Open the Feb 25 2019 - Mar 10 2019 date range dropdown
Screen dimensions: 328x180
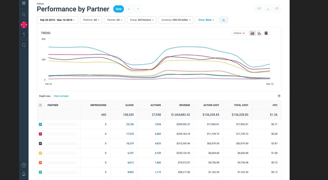point(58,20)
